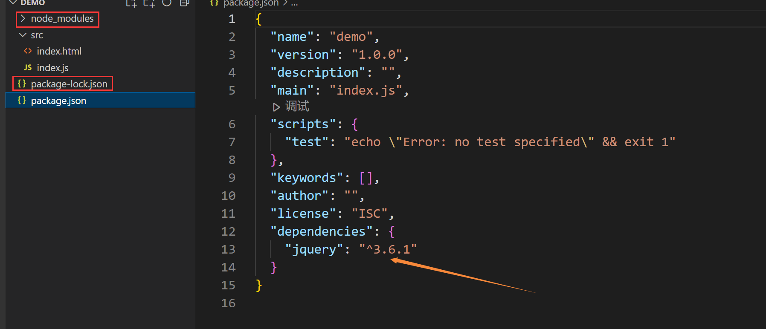
Task: Click package.json in the breadcrumb bar
Action: coord(251,3)
